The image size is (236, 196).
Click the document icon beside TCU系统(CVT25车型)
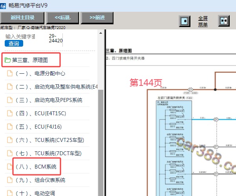coord(10,140)
